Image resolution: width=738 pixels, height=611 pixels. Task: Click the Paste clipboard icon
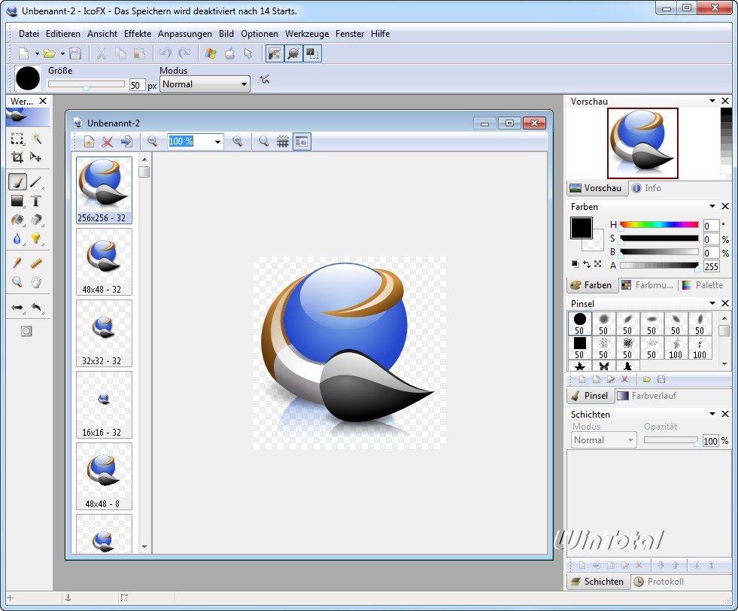139,53
